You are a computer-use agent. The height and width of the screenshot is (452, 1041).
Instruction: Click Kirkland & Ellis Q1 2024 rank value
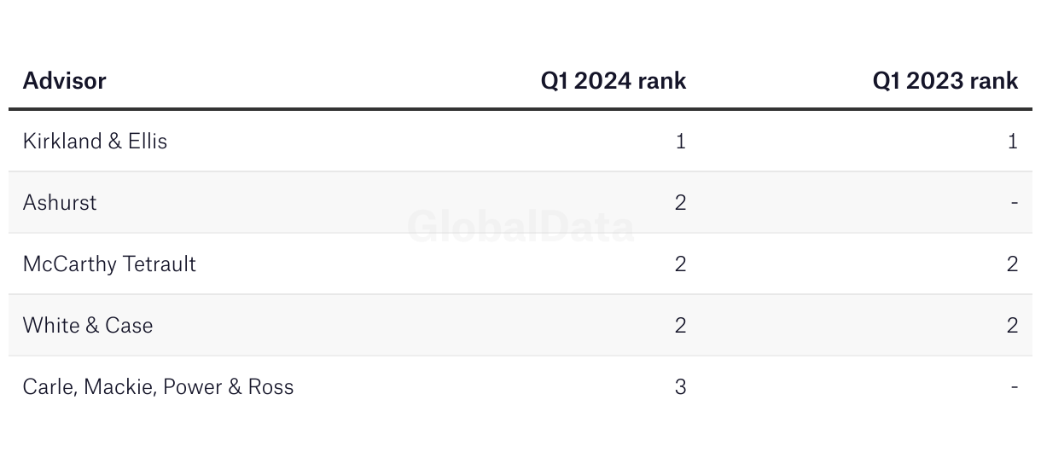pyautogui.click(x=680, y=141)
